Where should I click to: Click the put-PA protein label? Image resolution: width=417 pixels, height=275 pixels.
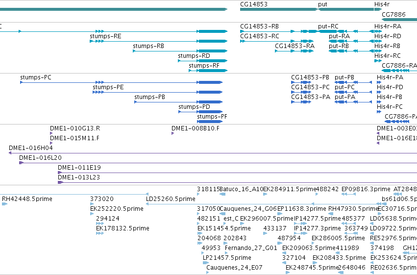pos(345,97)
